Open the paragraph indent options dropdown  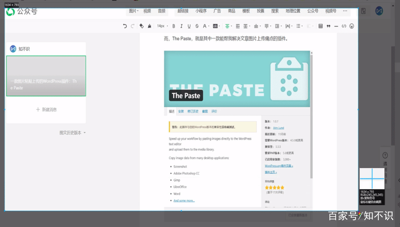[247, 26]
